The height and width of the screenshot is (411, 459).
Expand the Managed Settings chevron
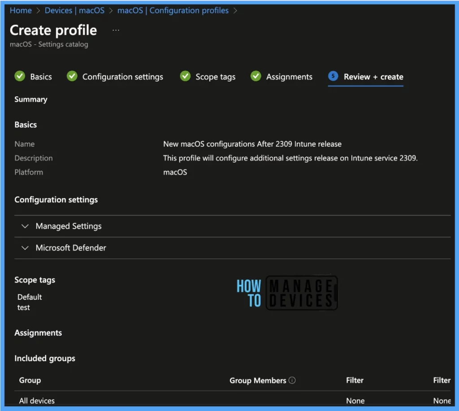click(x=25, y=226)
